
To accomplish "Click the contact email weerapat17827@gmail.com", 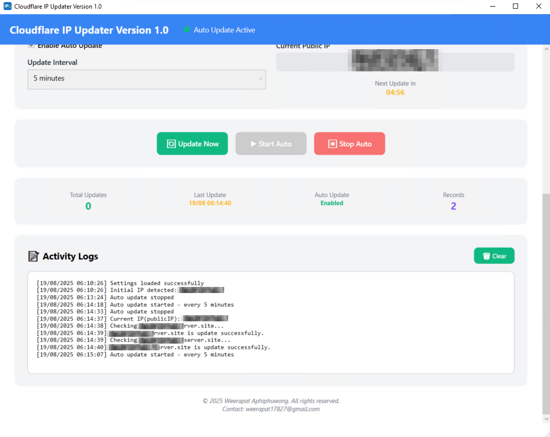I will [283, 409].
